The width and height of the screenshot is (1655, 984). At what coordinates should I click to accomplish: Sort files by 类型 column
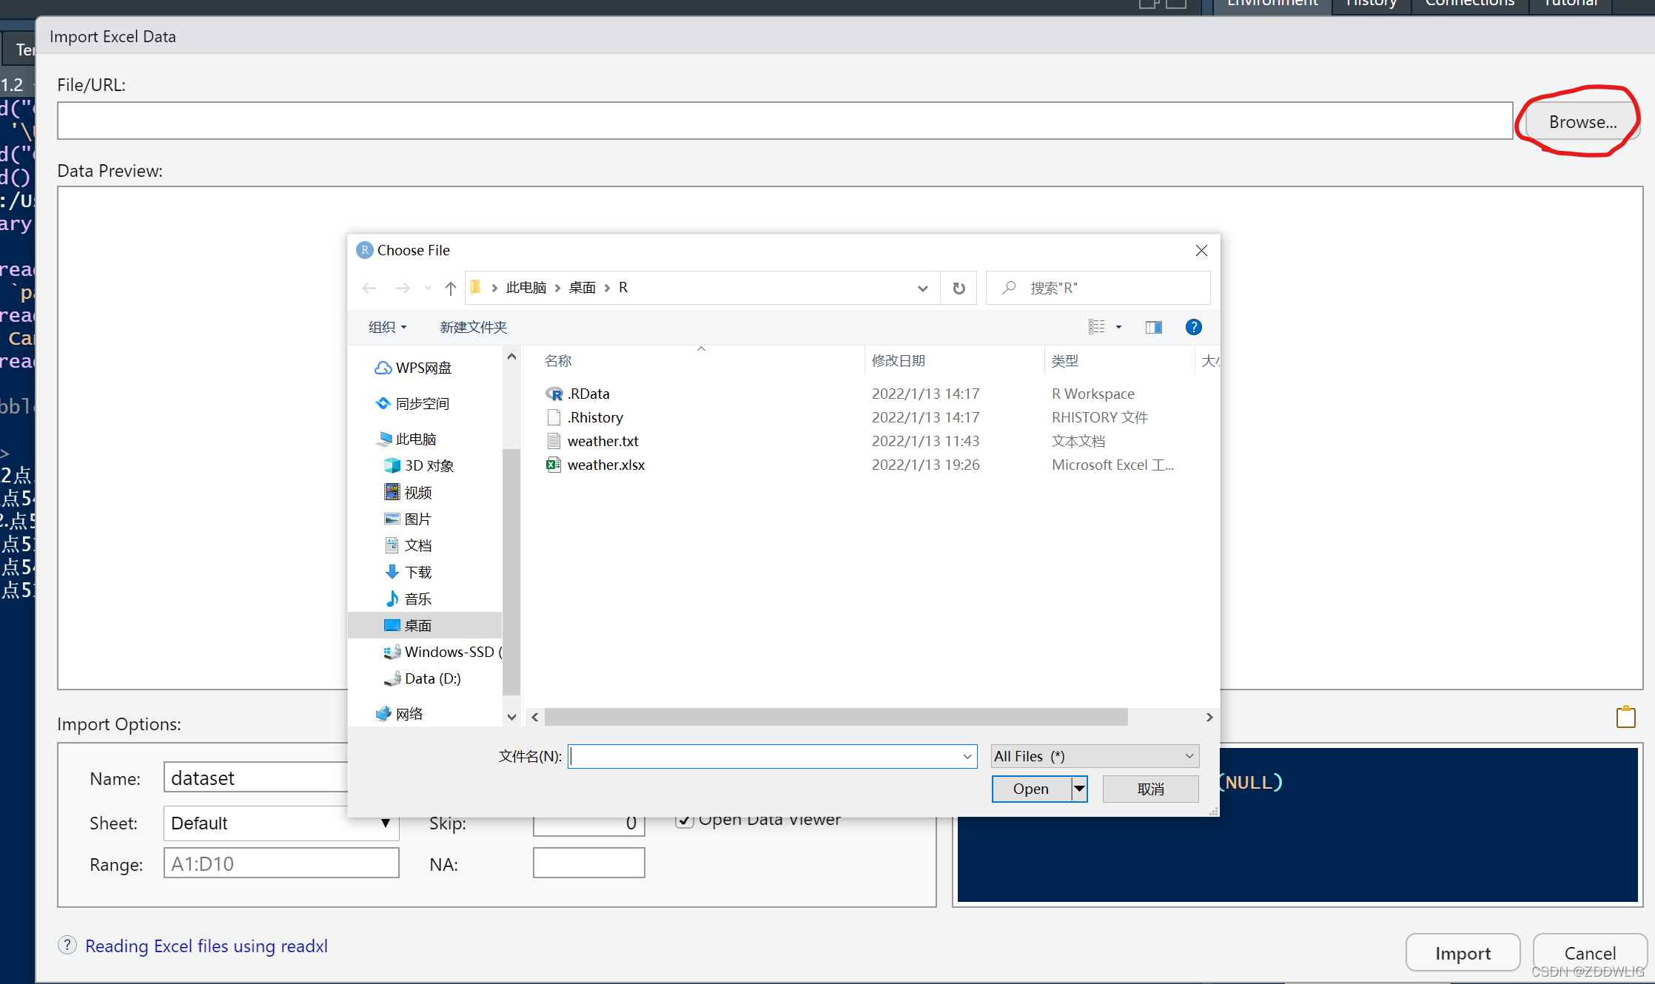click(1065, 361)
